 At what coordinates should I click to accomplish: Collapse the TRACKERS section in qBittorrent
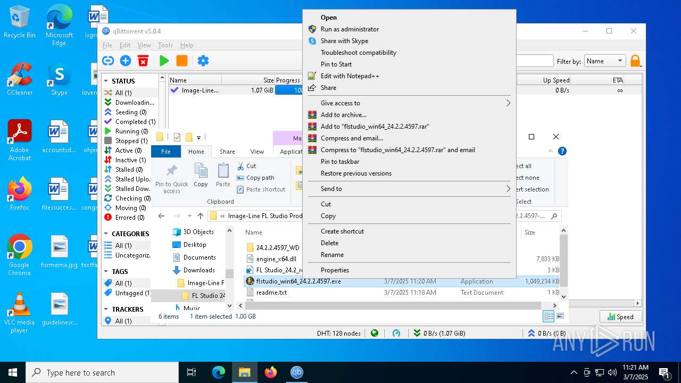pyautogui.click(x=106, y=309)
